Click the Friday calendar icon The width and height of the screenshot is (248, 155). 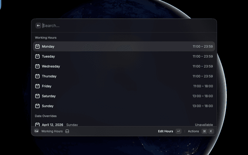coord(38,86)
